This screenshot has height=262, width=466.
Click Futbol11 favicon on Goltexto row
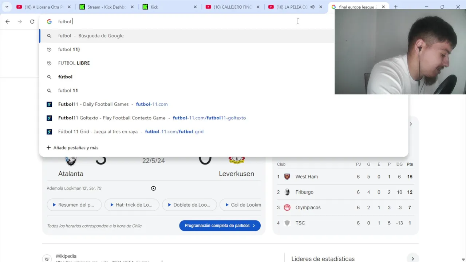tap(49, 118)
